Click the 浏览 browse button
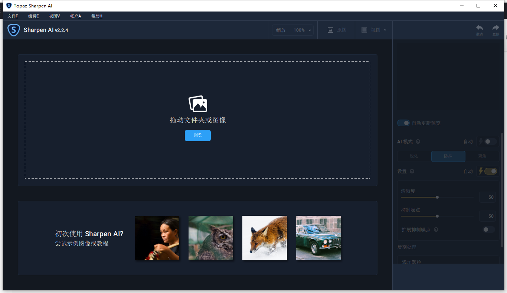Viewport: 507px width, 293px height. [198, 136]
